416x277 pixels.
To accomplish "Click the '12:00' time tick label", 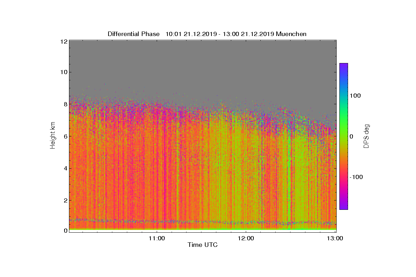I will click(x=246, y=239).
